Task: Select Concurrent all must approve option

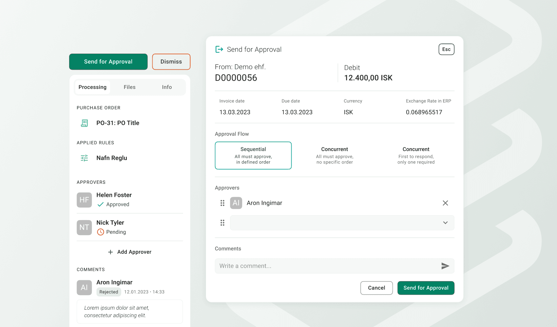Action: click(335, 155)
